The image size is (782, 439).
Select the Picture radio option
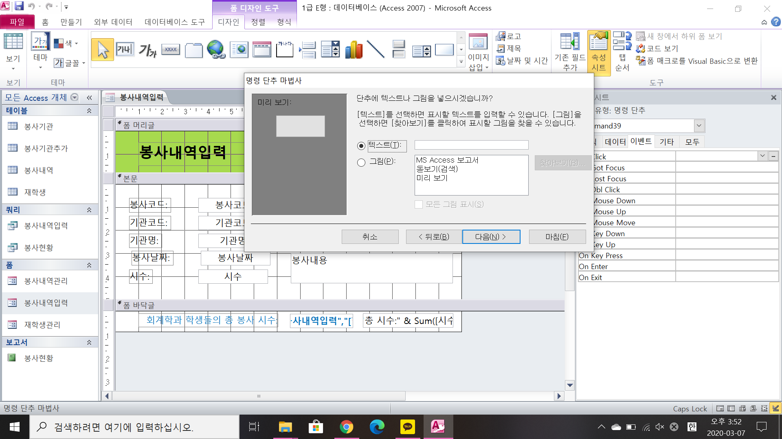point(361,163)
